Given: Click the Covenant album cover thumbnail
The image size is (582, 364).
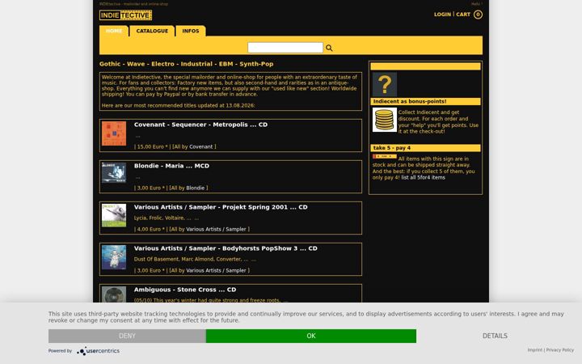Looking at the screenshot, I should tap(114, 133).
